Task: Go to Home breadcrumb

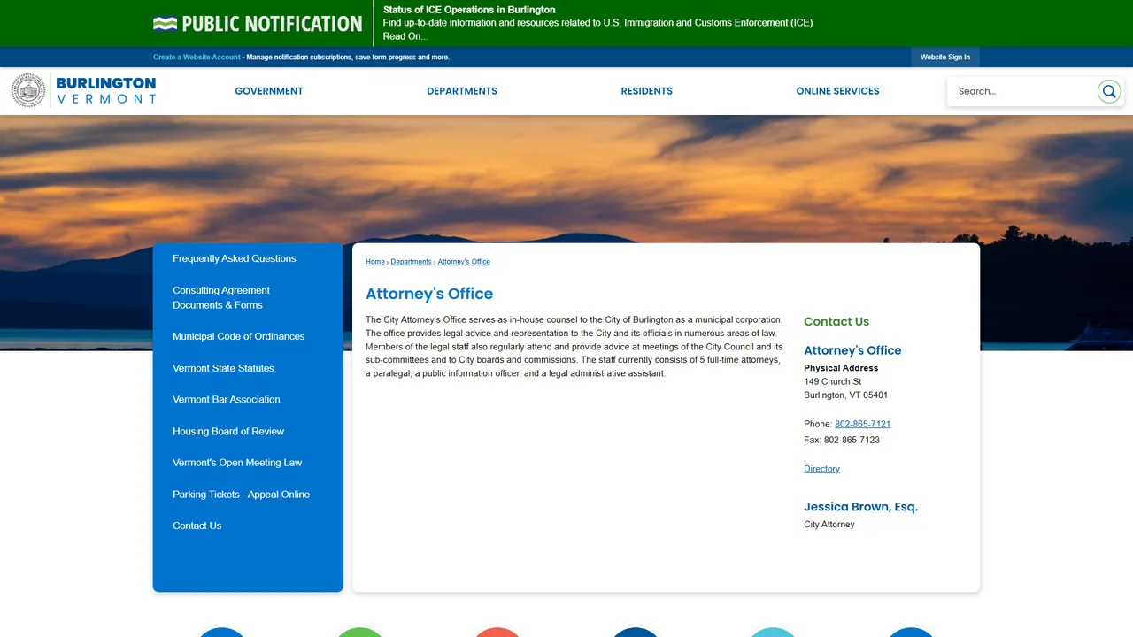Action: tap(375, 262)
